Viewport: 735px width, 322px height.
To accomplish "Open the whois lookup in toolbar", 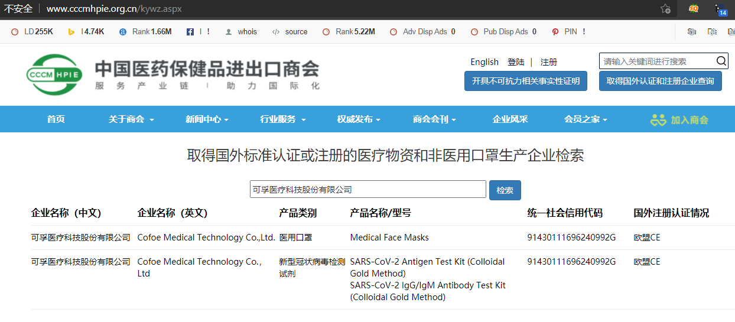I will [x=241, y=32].
